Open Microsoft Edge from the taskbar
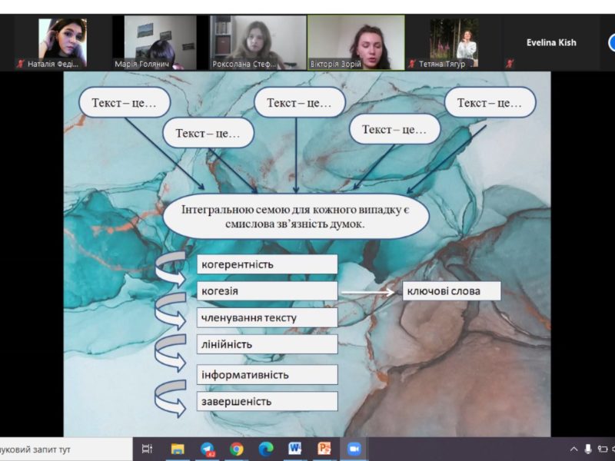Screen dimensions: 615x461 pyautogui.click(x=266, y=449)
